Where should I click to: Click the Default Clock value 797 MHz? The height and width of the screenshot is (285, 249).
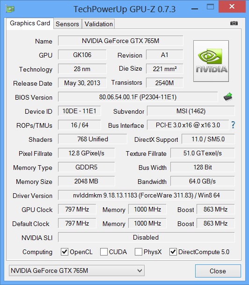[x=77, y=223]
